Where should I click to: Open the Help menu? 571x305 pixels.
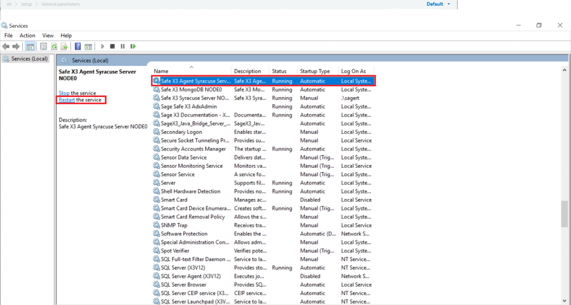pos(66,36)
